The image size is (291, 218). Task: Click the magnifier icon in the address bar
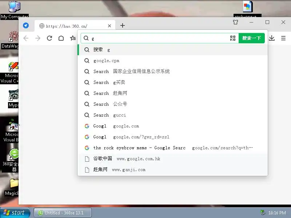pyautogui.click(x=86, y=38)
